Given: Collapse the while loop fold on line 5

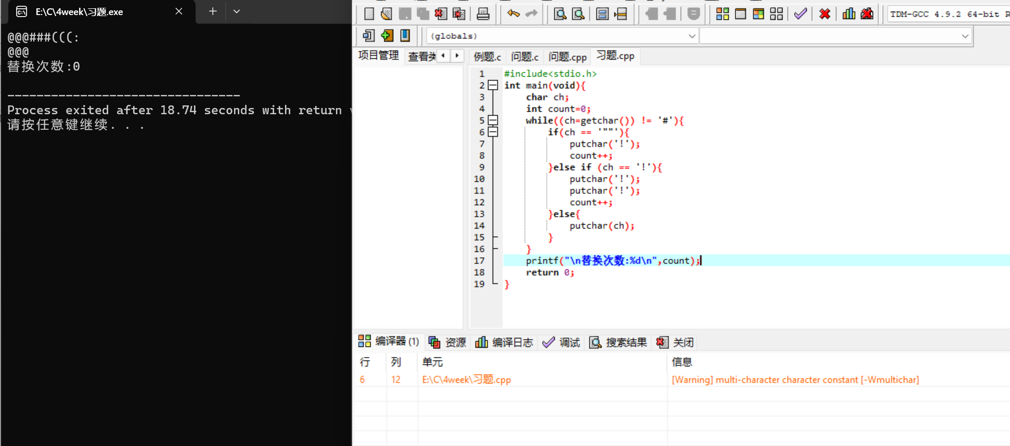Looking at the screenshot, I should [493, 120].
